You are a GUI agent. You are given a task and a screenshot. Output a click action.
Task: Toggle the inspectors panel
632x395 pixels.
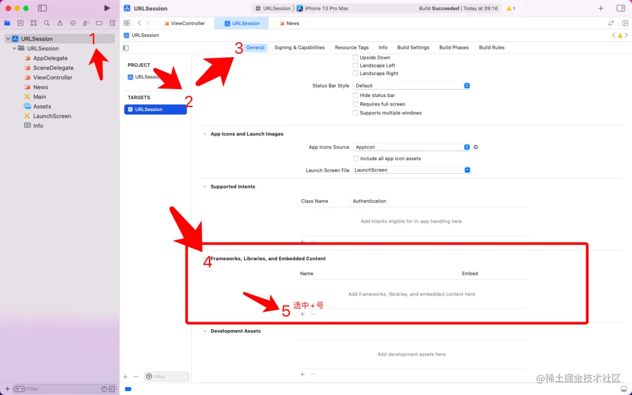click(x=620, y=8)
